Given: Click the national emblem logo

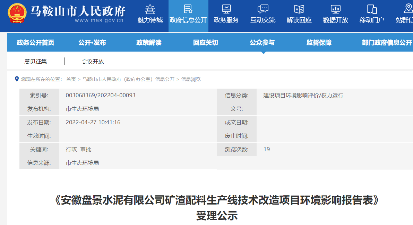Looking at the screenshot, I should tap(17, 13).
